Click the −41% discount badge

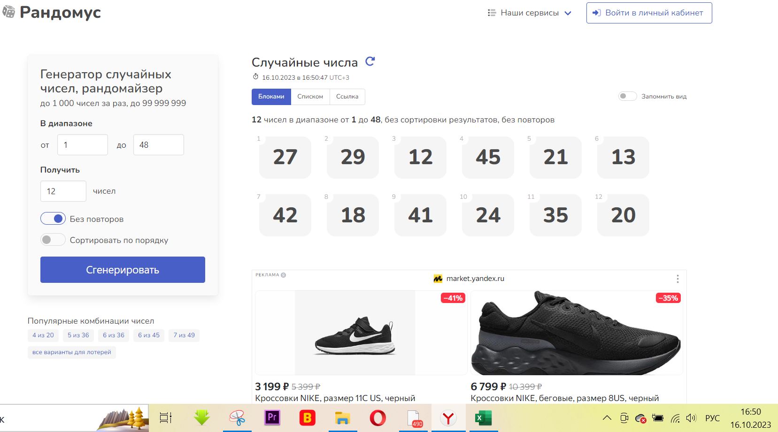click(453, 298)
